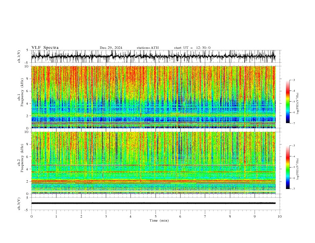Click the 'ch.3(V)' axis label
The image size is (315, 243).
pyautogui.click(x=19, y=204)
